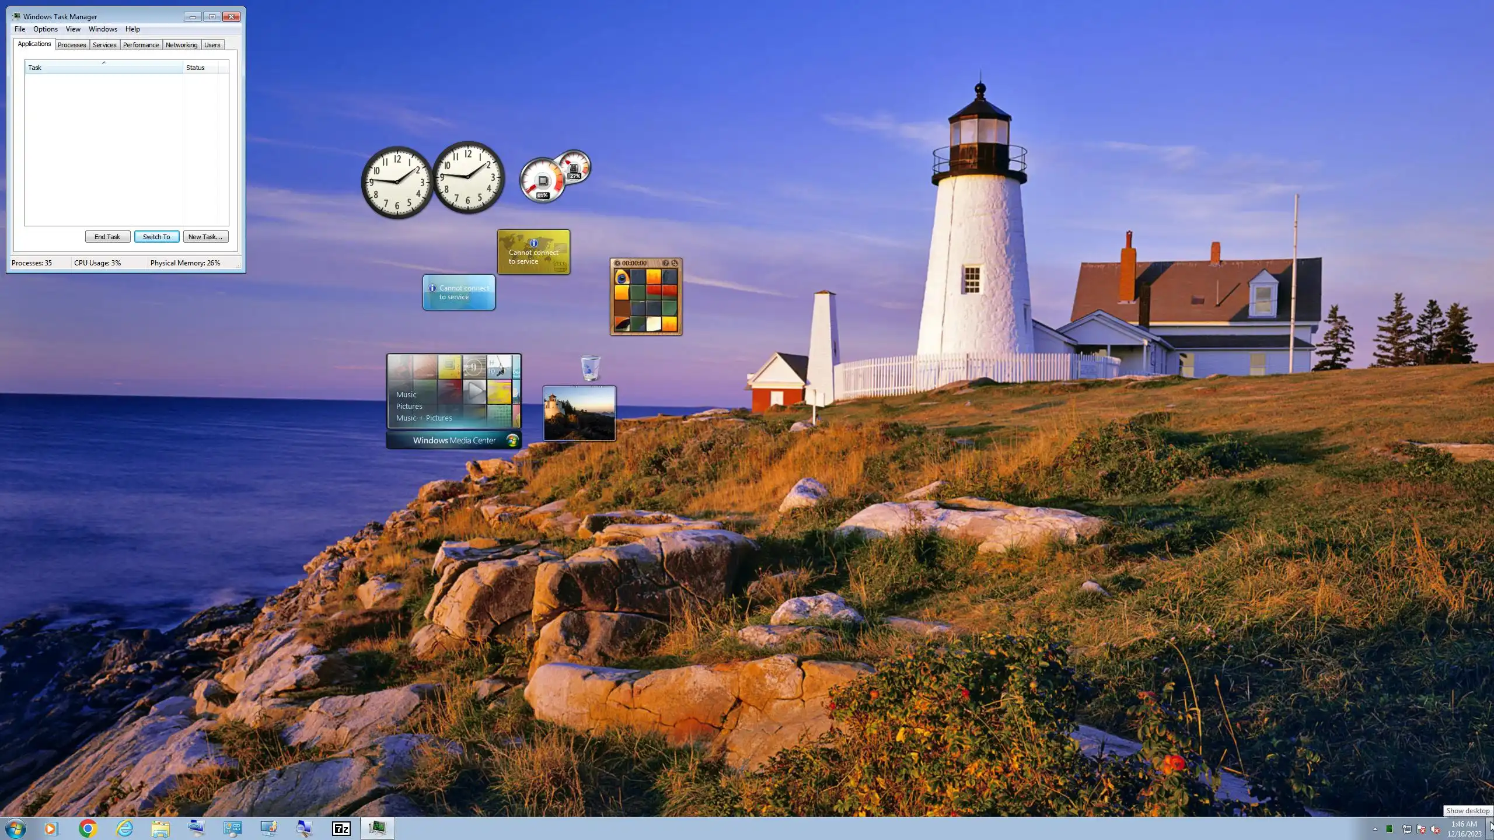Screen dimensions: 1494x840
Task: Sort the list by Task column header
Action: pos(103,68)
